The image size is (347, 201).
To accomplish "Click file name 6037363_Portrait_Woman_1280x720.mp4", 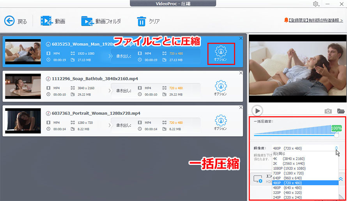I will click(96, 114).
